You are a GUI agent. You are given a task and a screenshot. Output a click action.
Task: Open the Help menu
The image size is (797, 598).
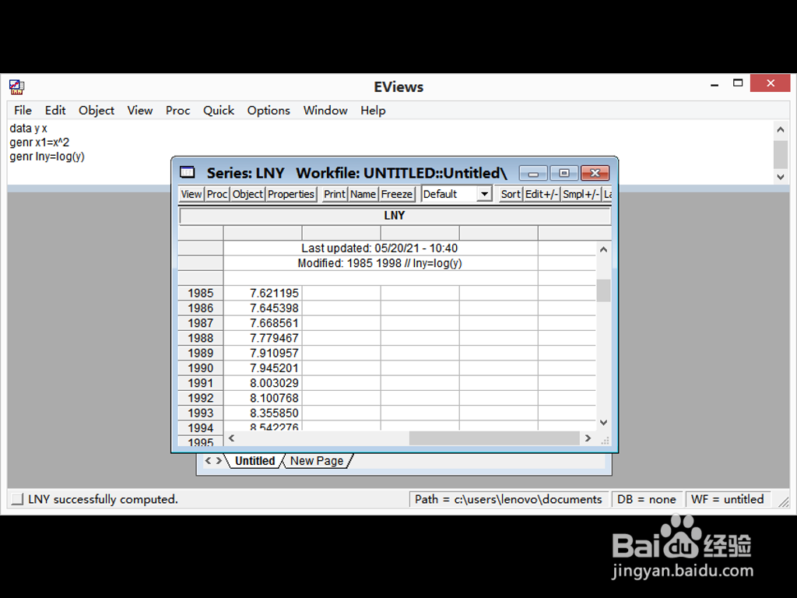click(x=373, y=111)
